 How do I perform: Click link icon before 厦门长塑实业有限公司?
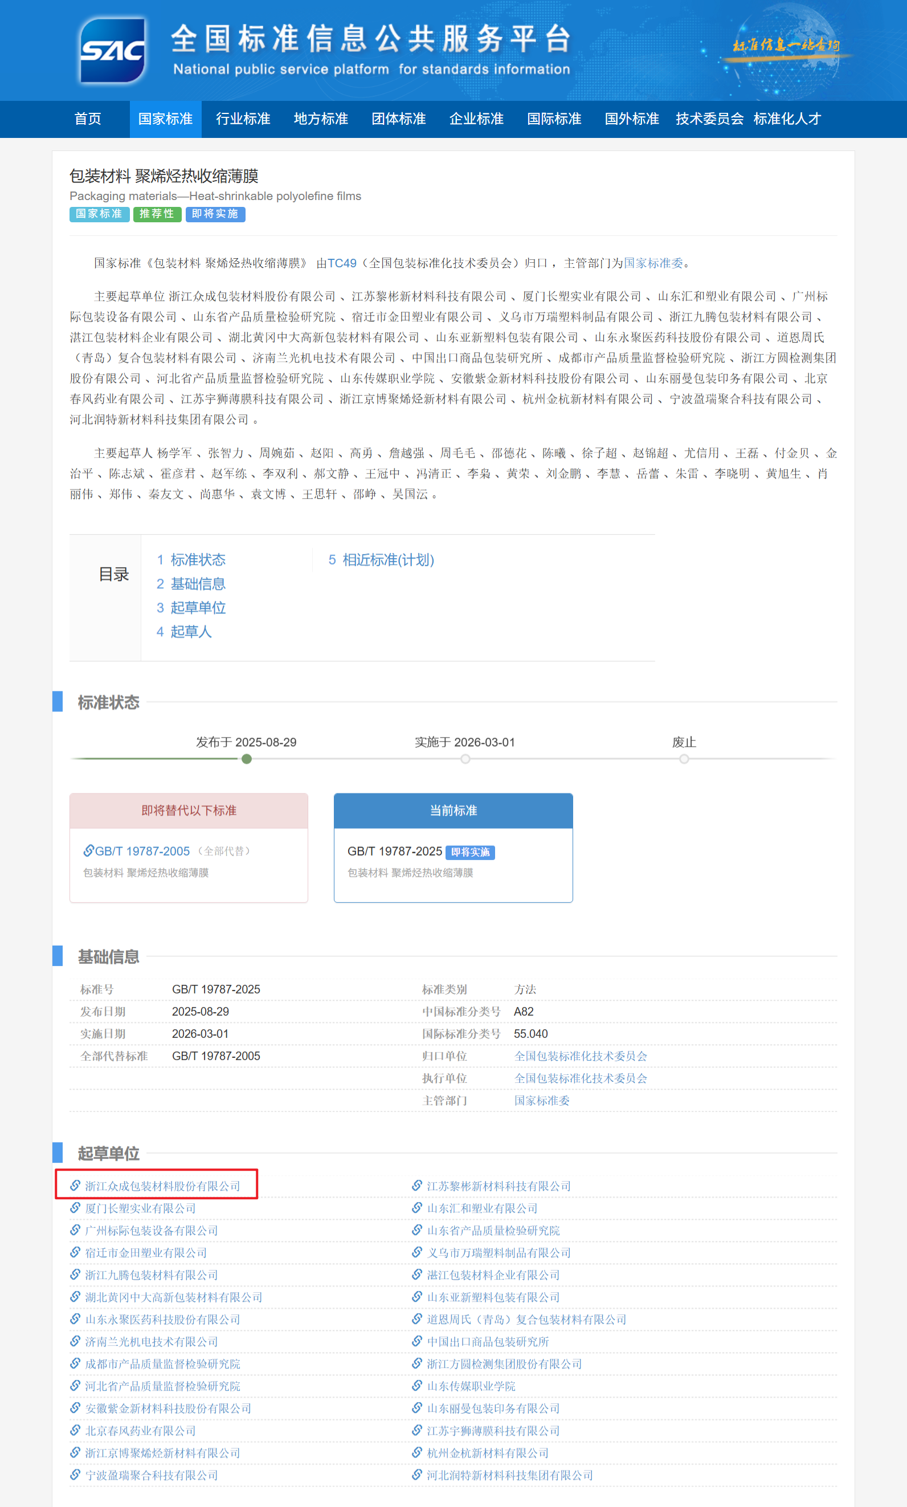pyautogui.click(x=75, y=1207)
